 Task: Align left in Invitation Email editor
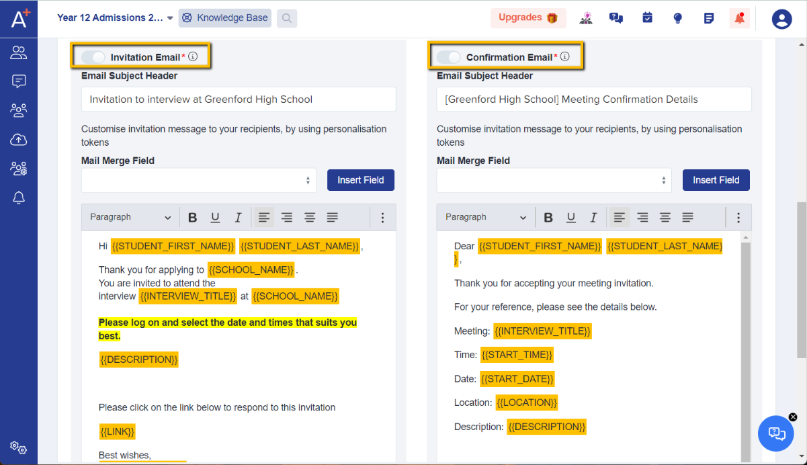264,218
